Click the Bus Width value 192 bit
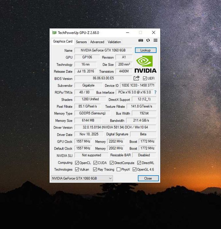221x229 pixels. pos(144,113)
